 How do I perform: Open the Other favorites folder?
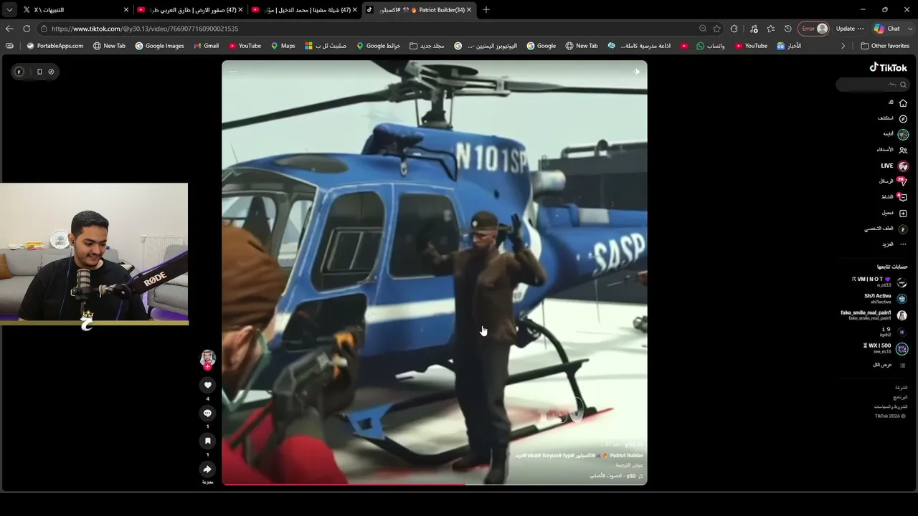click(885, 46)
